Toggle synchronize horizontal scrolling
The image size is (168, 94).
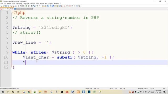click(45, 6)
